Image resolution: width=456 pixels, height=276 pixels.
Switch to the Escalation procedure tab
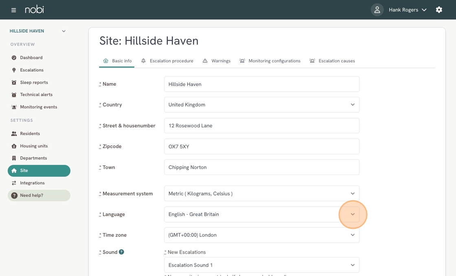tap(167, 61)
